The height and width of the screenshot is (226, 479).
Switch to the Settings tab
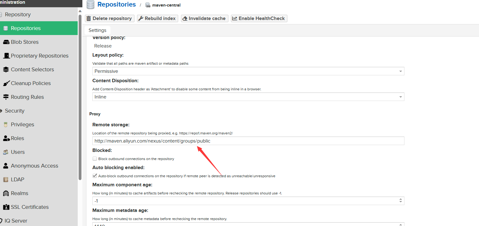[97, 30]
